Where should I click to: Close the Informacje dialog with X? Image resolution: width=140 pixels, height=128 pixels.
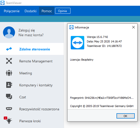pos(133,27)
